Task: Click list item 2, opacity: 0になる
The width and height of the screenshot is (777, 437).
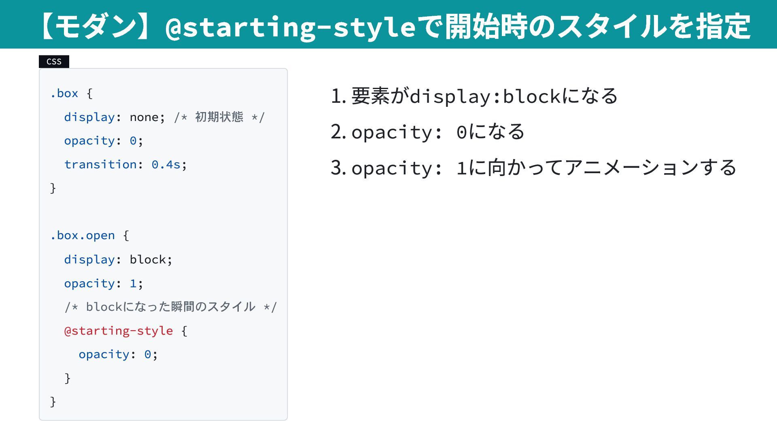Action: pos(427,132)
